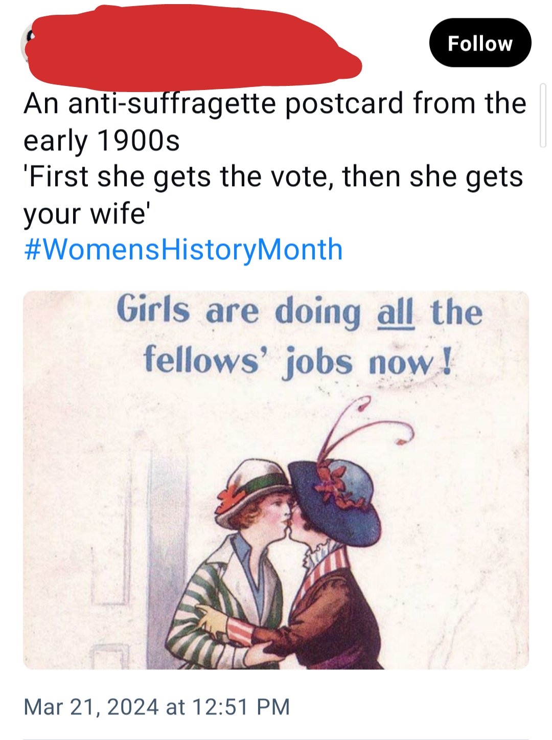Click the phrase 'your wife' in the tweet
This screenshot has width=552, height=740.
click(86, 213)
